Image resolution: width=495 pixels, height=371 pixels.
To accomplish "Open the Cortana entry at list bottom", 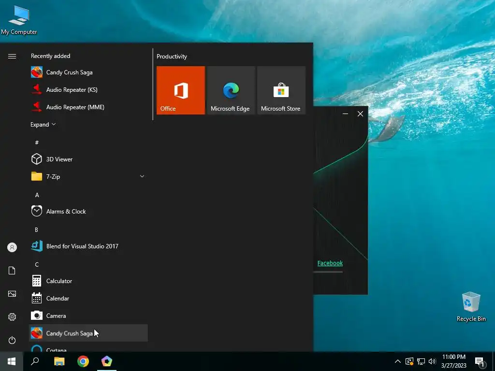I will point(88,347).
